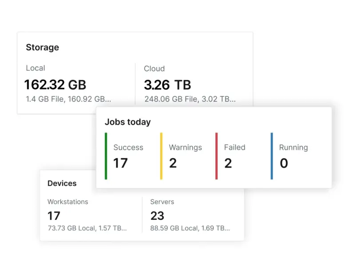This screenshot has width=355, height=266.
Task: Click the 162.32 GB local storage value
Action: click(55, 84)
